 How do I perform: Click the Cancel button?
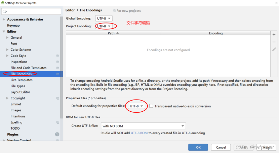click(221, 147)
